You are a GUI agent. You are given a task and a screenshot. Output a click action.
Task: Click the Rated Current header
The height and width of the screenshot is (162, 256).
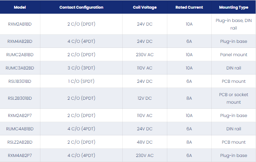coord(189,7)
